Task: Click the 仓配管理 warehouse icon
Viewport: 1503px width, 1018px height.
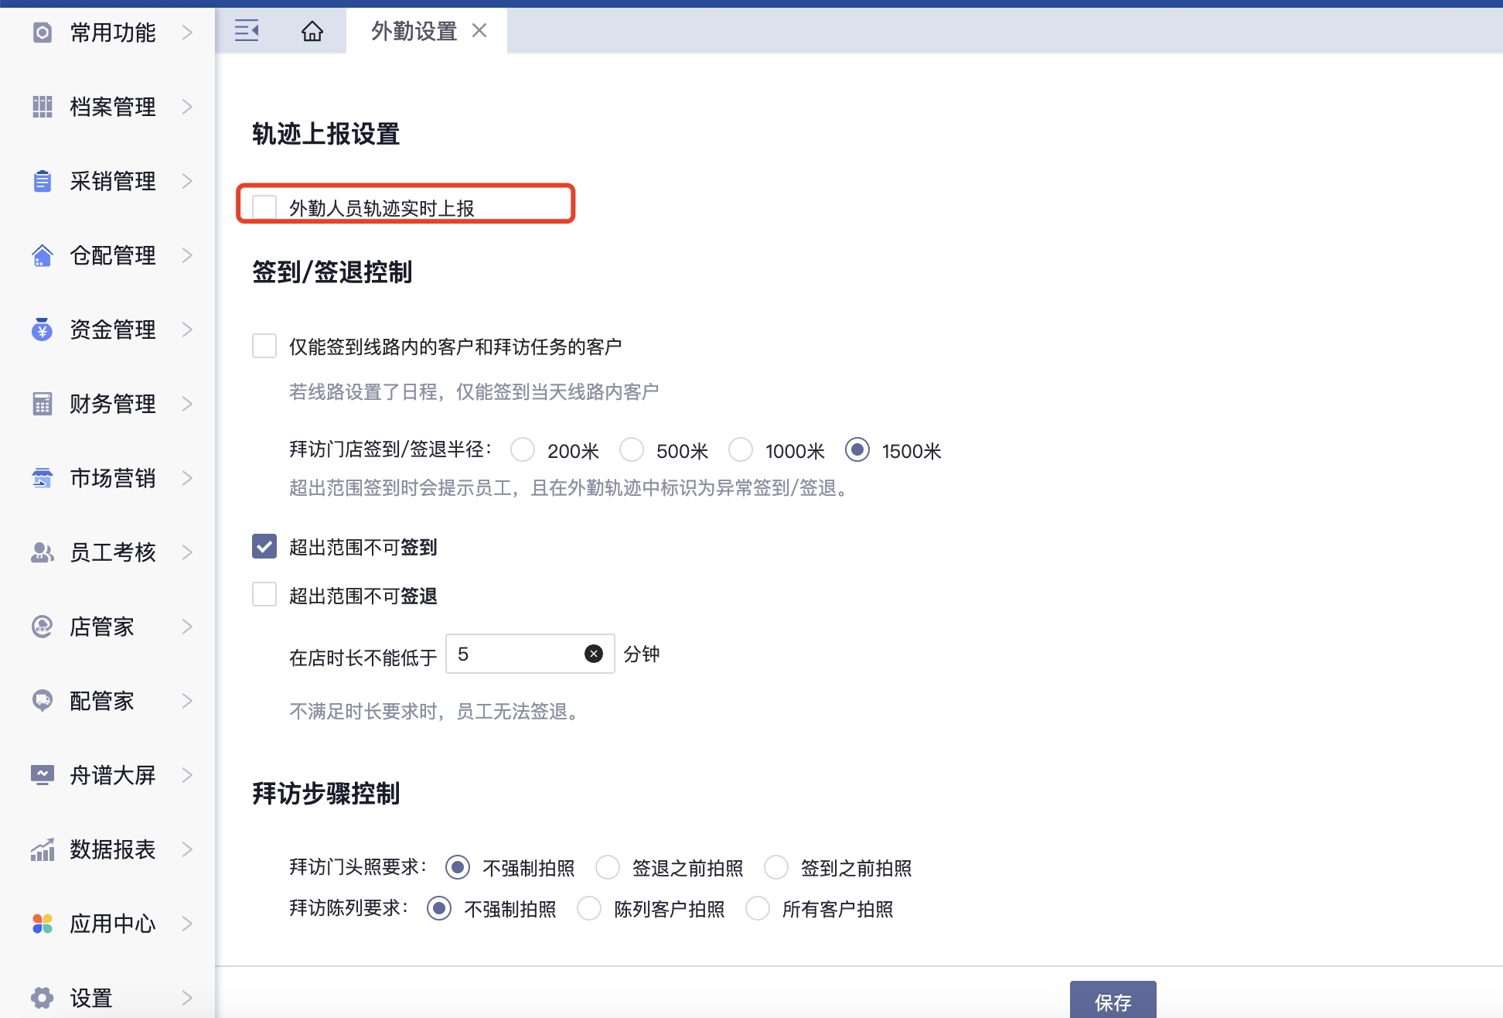Action: tap(42, 255)
